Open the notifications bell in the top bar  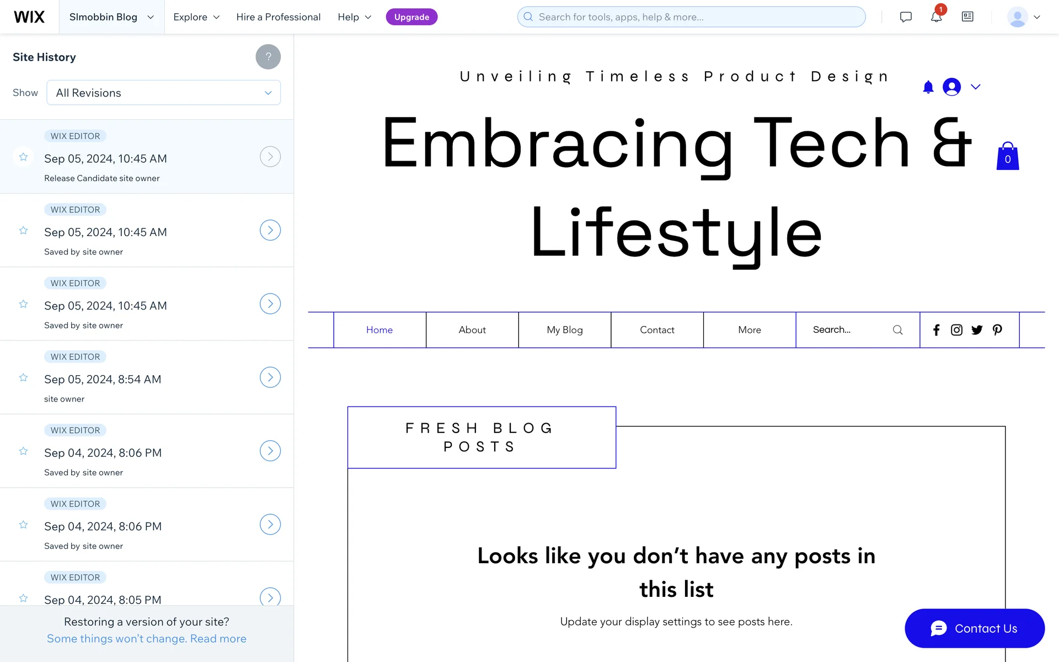pyautogui.click(x=936, y=17)
